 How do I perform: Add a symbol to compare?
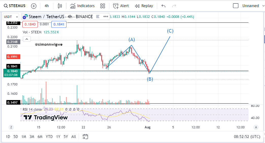tap(34, 6)
